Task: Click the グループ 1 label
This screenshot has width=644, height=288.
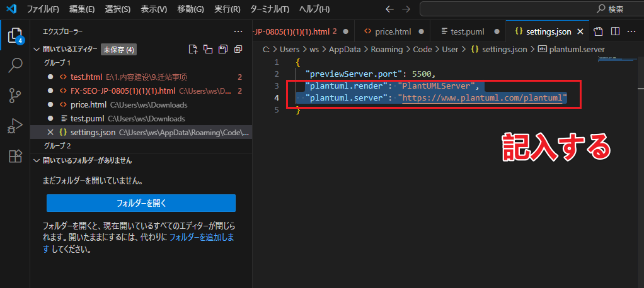Action: tap(57, 63)
